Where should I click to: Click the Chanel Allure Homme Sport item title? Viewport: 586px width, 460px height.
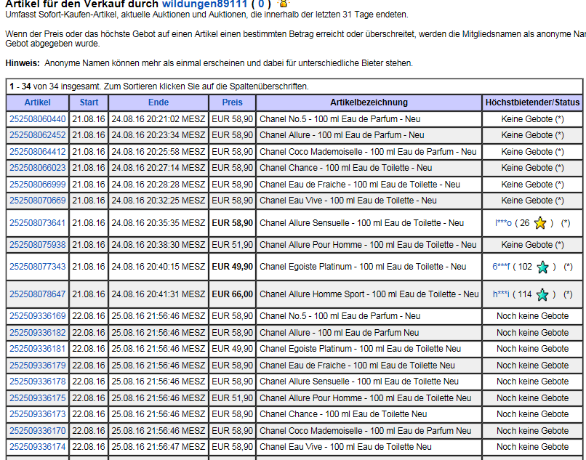[369, 294]
